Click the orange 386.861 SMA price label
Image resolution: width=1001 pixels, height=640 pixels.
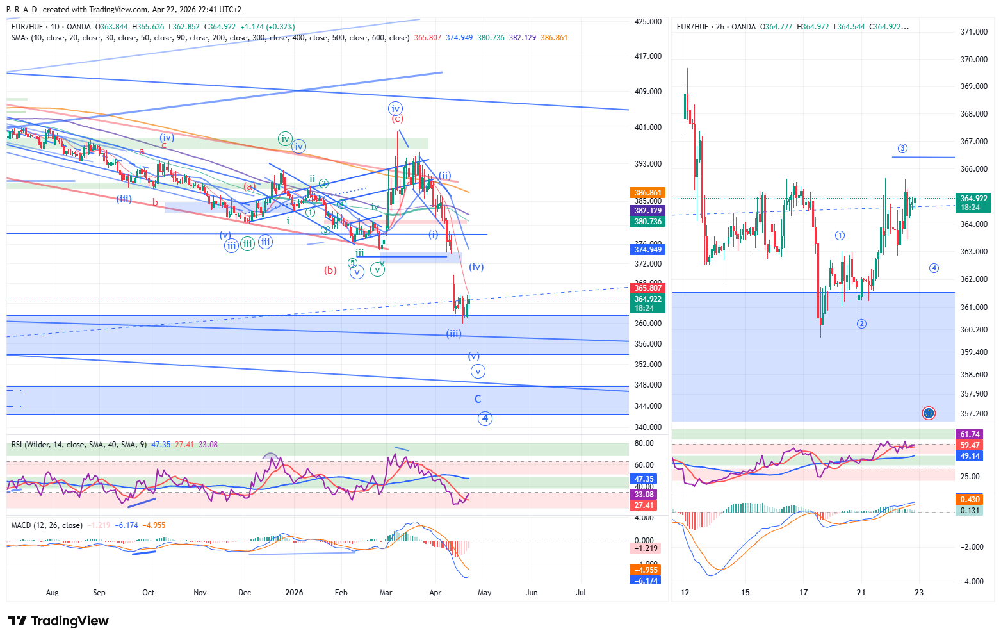(647, 193)
